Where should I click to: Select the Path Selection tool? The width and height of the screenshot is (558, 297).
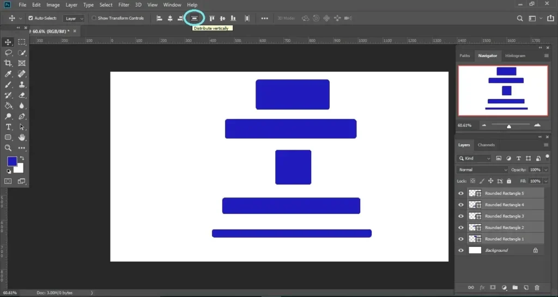22,127
